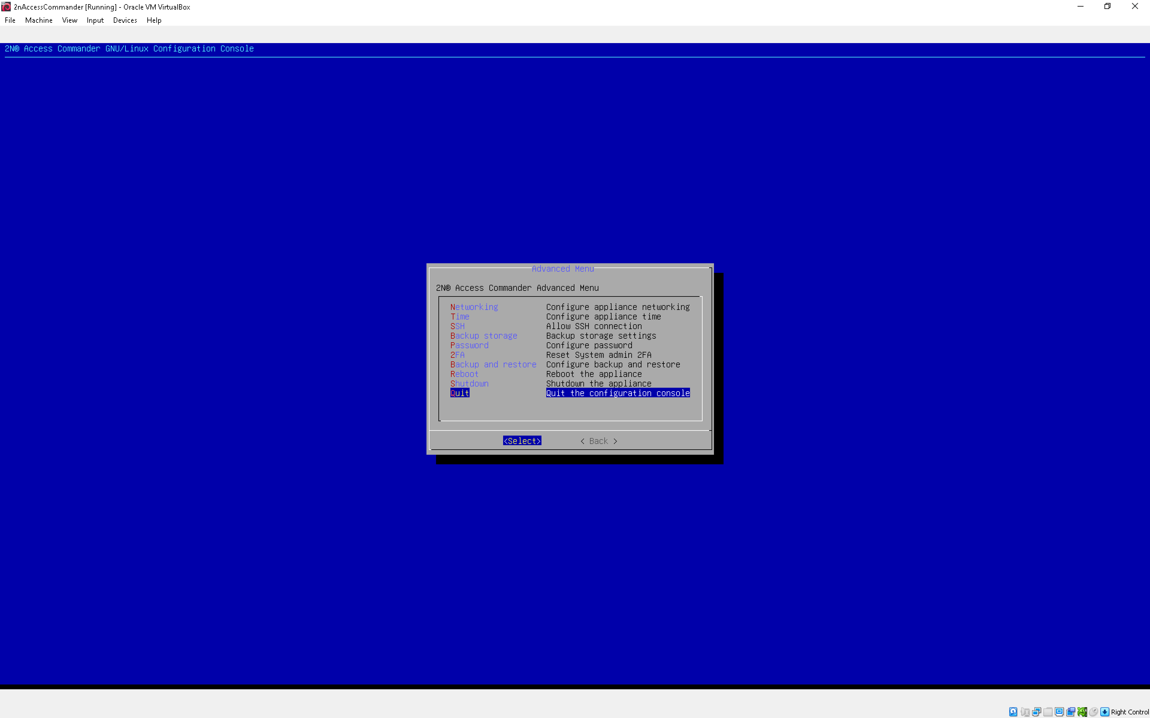
Task: Open the Help menu
Action: pyautogui.click(x=154, y=20)
